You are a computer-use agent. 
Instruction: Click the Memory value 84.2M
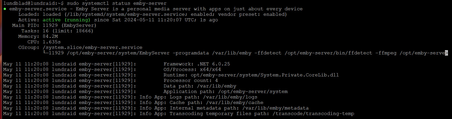[x=50, y=36]
